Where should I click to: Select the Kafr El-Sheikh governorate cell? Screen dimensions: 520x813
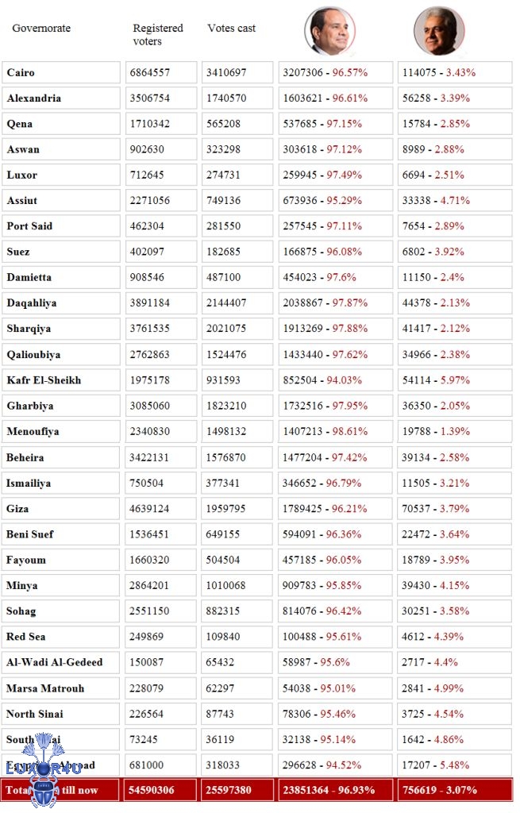(61, 380)
